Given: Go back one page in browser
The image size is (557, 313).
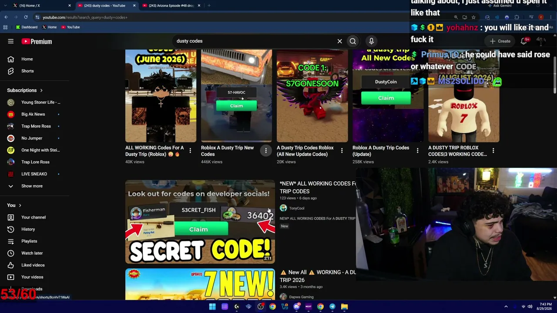Looking at the screenshot, I should pos(6,17).
